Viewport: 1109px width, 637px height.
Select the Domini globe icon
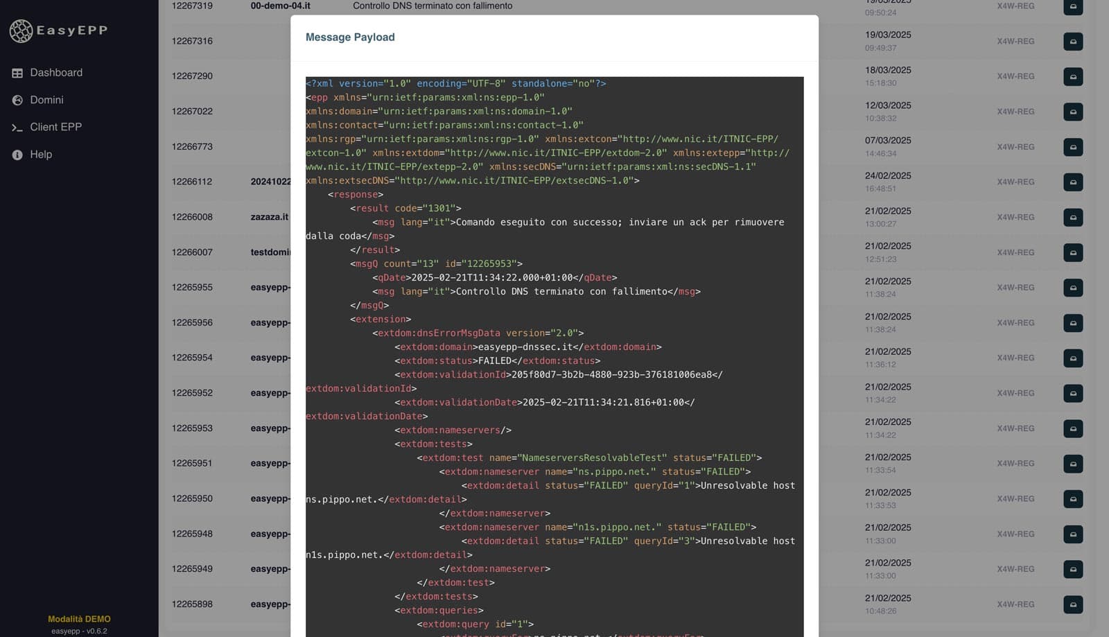[17, 99]
